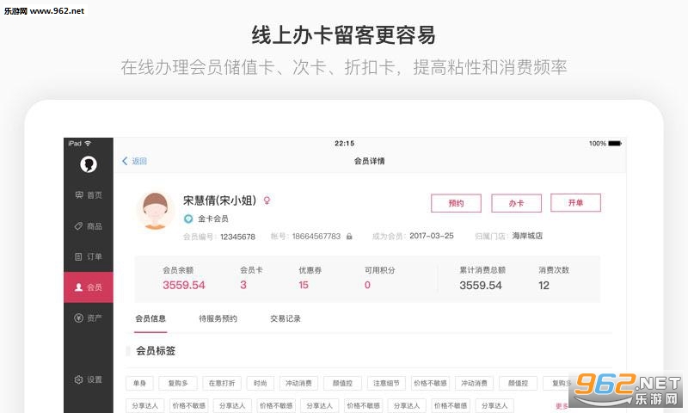Click member name 宋慧倩(宋小姐)

[219, 200]
